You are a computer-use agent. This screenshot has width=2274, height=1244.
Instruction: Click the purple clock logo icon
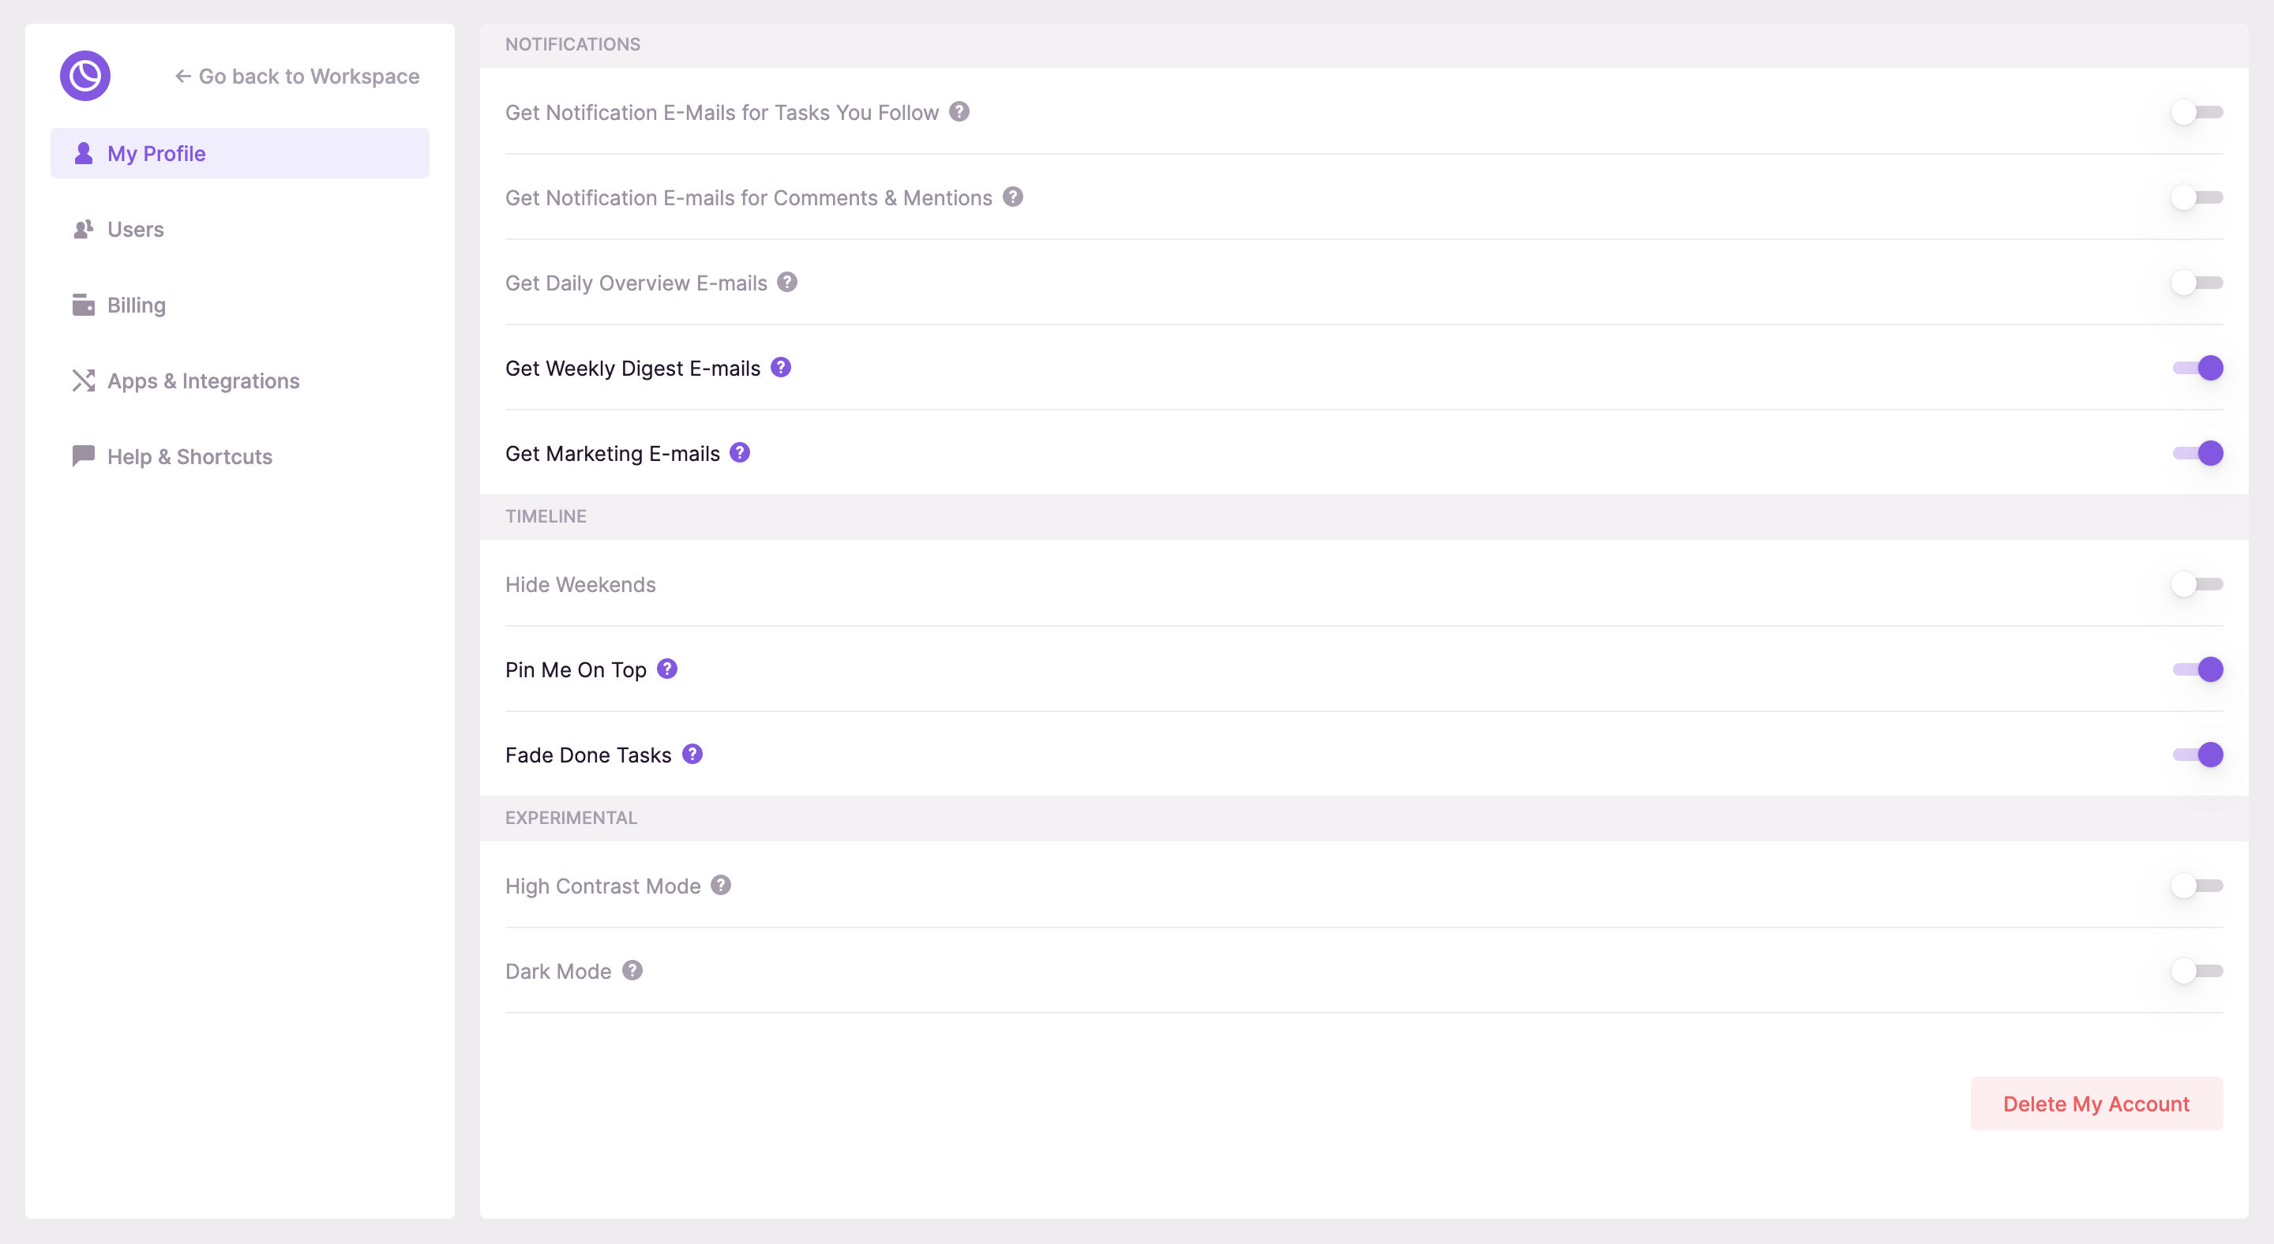(84, 76)
